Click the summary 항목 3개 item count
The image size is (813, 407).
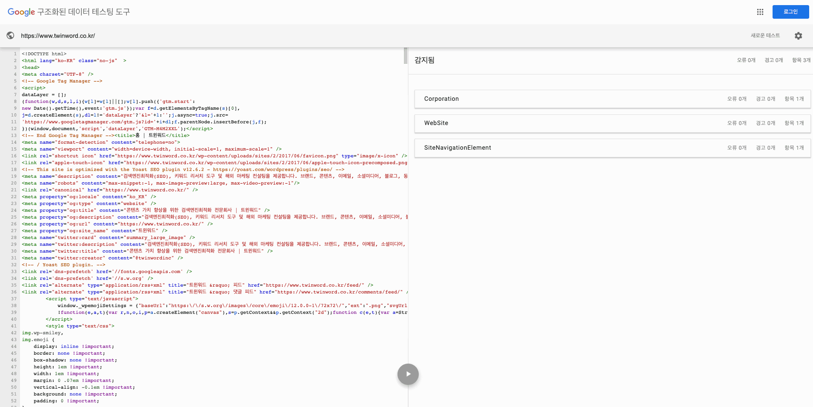[x=801, y=60]
